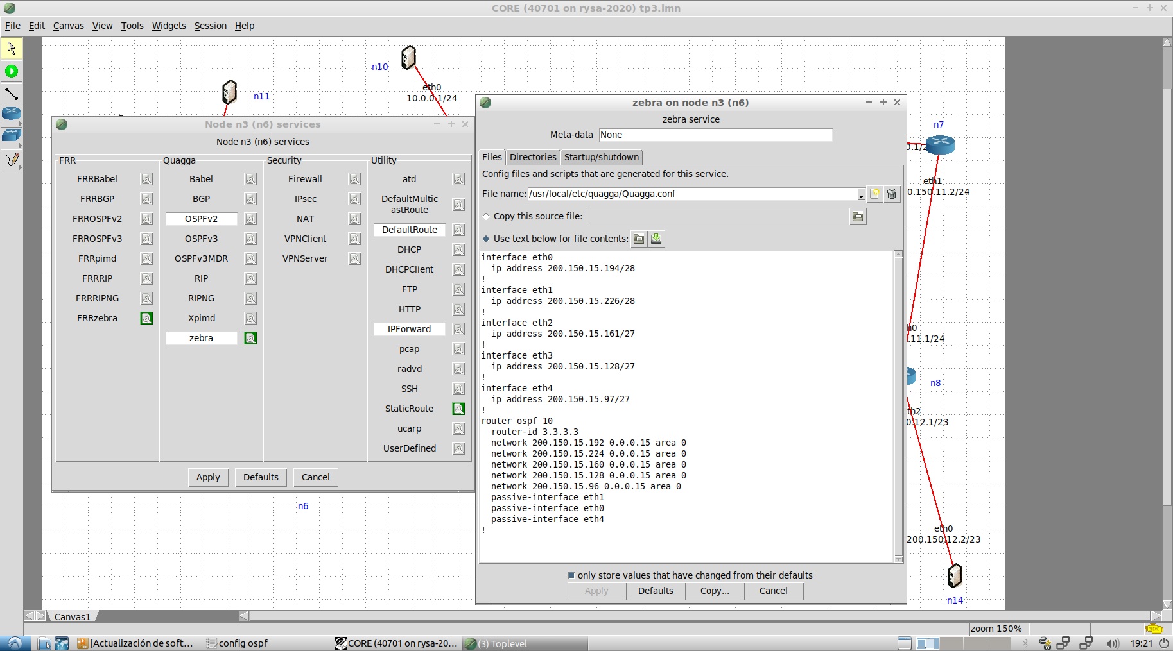Open the Canvas menu
Viewport: 1173px width, 651px height.
69,26
